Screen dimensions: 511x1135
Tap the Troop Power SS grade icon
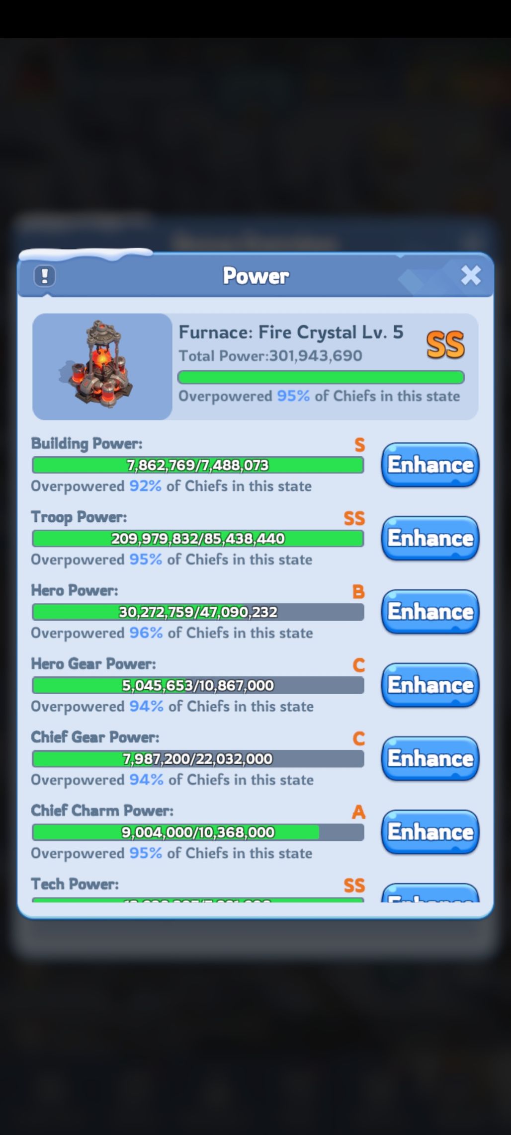354,518
